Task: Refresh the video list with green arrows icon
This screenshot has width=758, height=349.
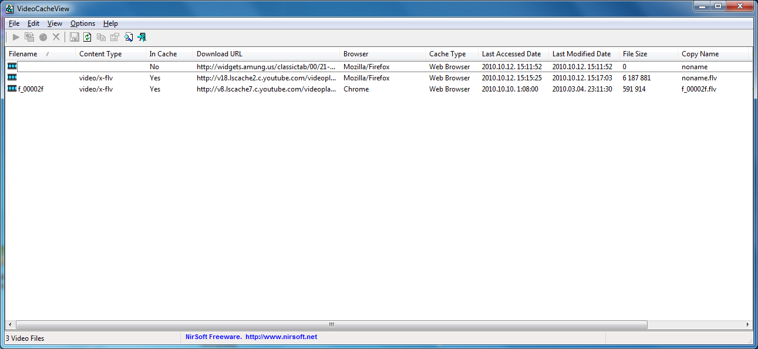Action: pos(87,38)
